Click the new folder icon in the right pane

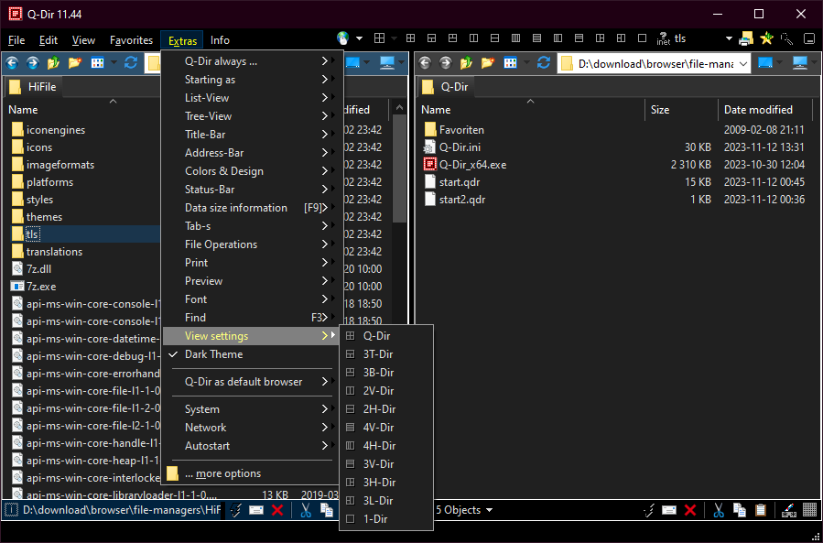pos(487,63)
